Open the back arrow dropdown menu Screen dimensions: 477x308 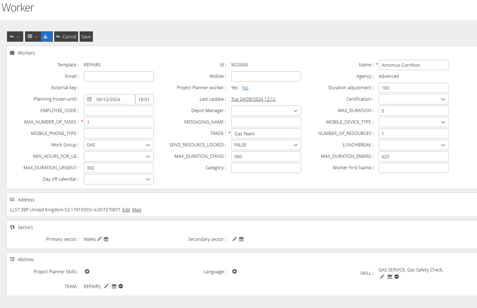pos(15,37)
